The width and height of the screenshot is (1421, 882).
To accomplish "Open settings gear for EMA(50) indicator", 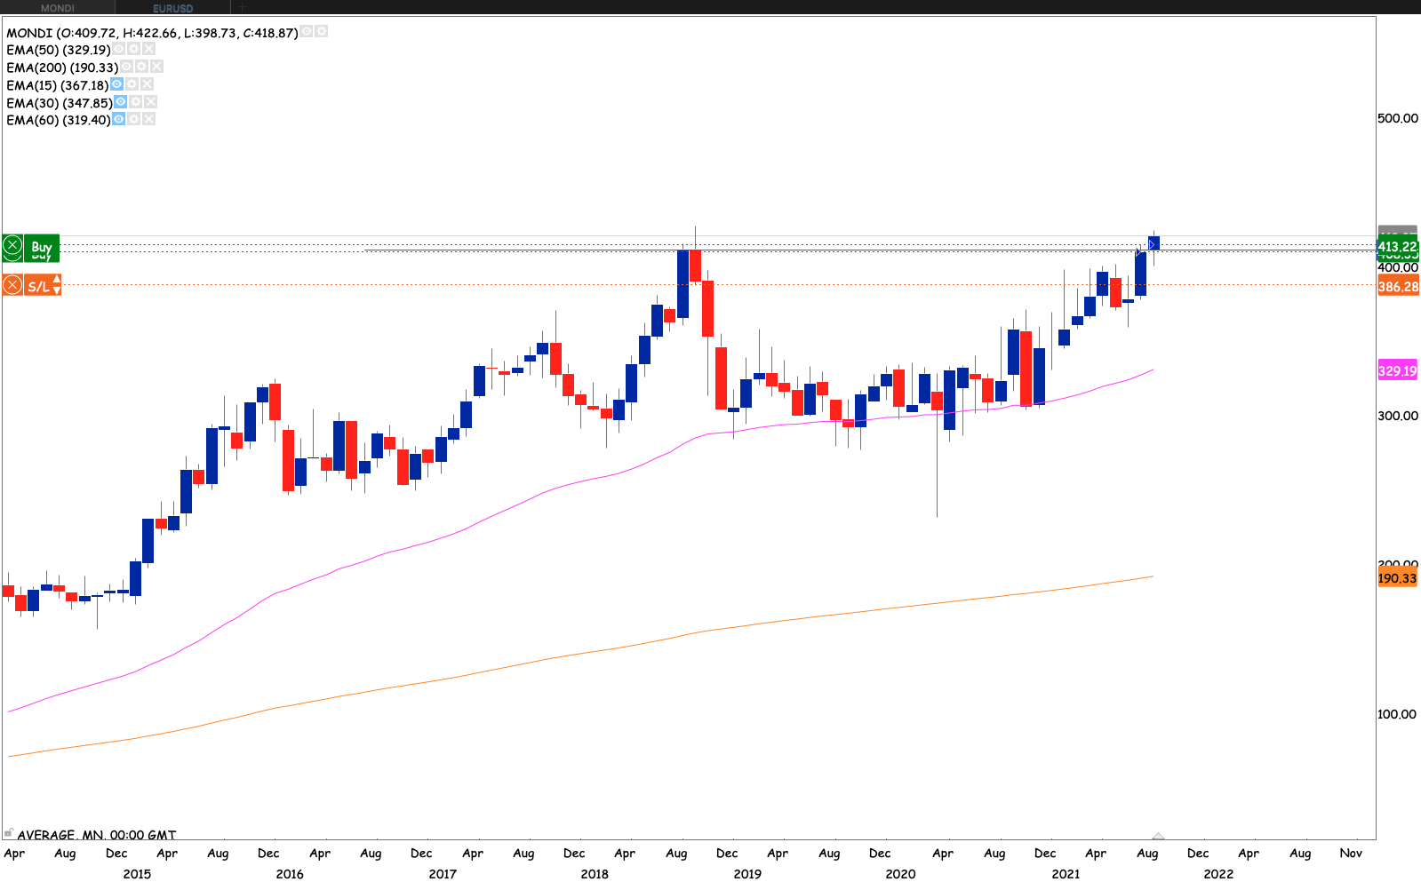I will [133, 49].
